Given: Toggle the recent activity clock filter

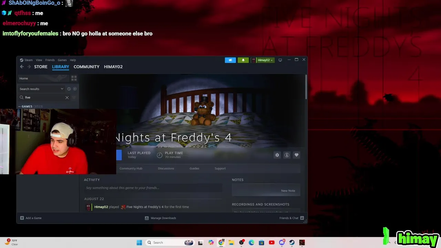Looking at the screenshot, I should pyautogui.click(x=69, y=89).
